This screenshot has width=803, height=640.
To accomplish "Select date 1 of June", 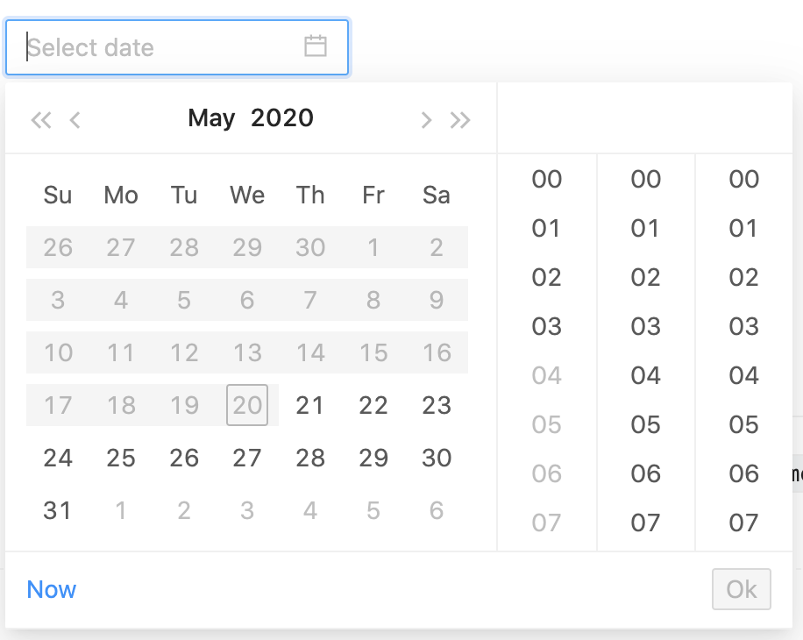I will [121, 510].
